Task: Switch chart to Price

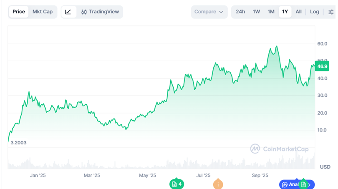Action: click(19, 12)
